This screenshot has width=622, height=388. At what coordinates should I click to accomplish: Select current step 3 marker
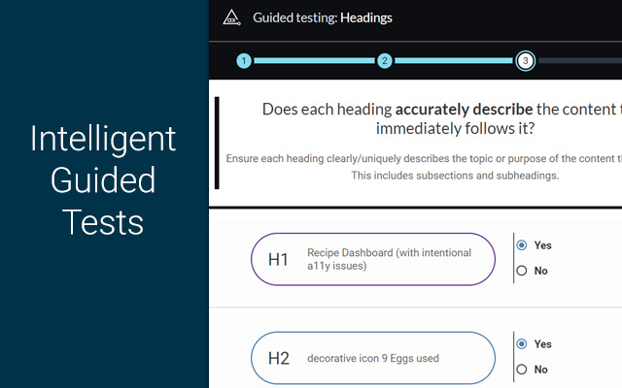[525, 60]
